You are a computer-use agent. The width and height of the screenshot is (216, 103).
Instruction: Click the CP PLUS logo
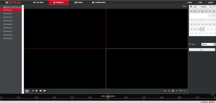coord(13,2)
